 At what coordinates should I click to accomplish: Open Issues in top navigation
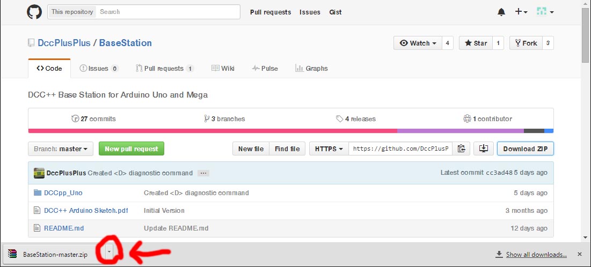[310, 12]
